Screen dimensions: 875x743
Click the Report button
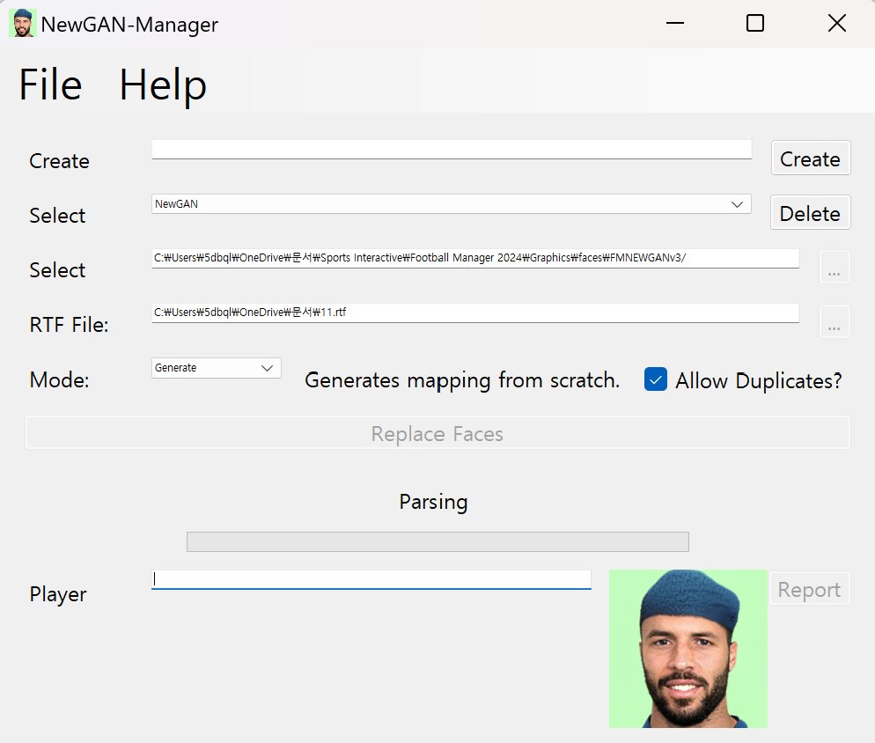809,589
